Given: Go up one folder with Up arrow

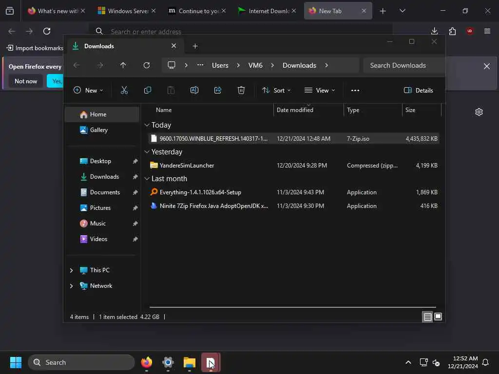Looking at the screenshot, I should pyautogui.click(x=123, y=65).
